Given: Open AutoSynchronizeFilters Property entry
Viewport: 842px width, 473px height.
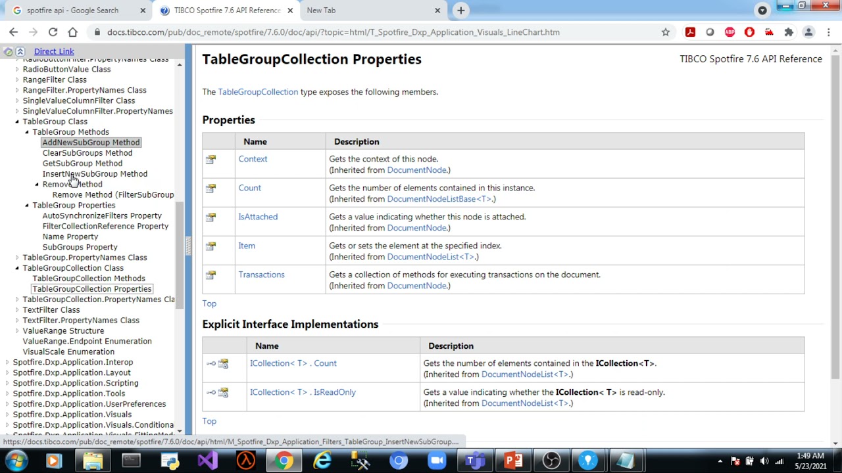Looking at the screenshot, I should [102, 215].
